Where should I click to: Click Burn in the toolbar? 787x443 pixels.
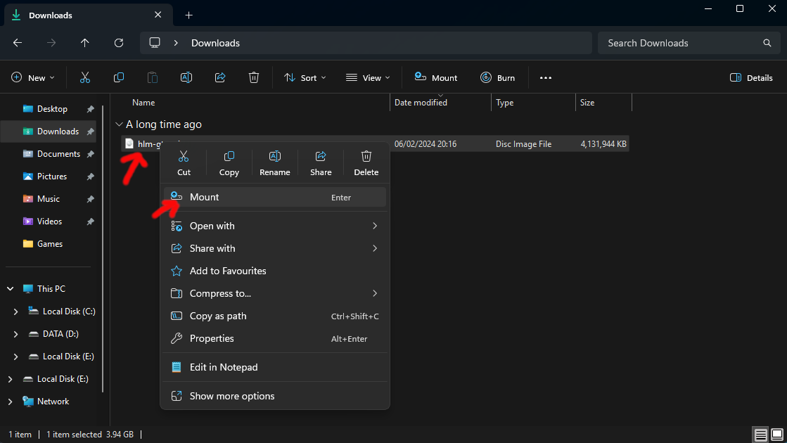point(497,78)
